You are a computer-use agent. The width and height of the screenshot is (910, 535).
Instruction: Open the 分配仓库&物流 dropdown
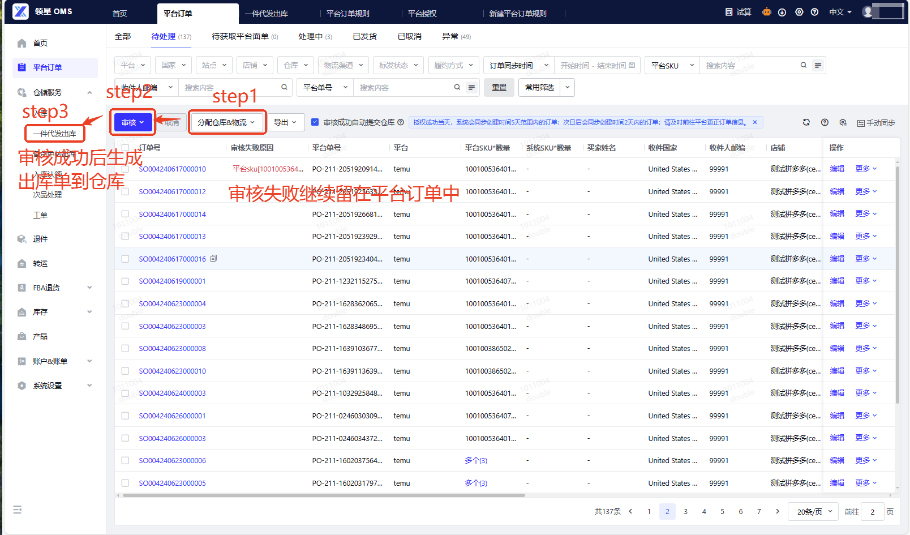point(226,122)
